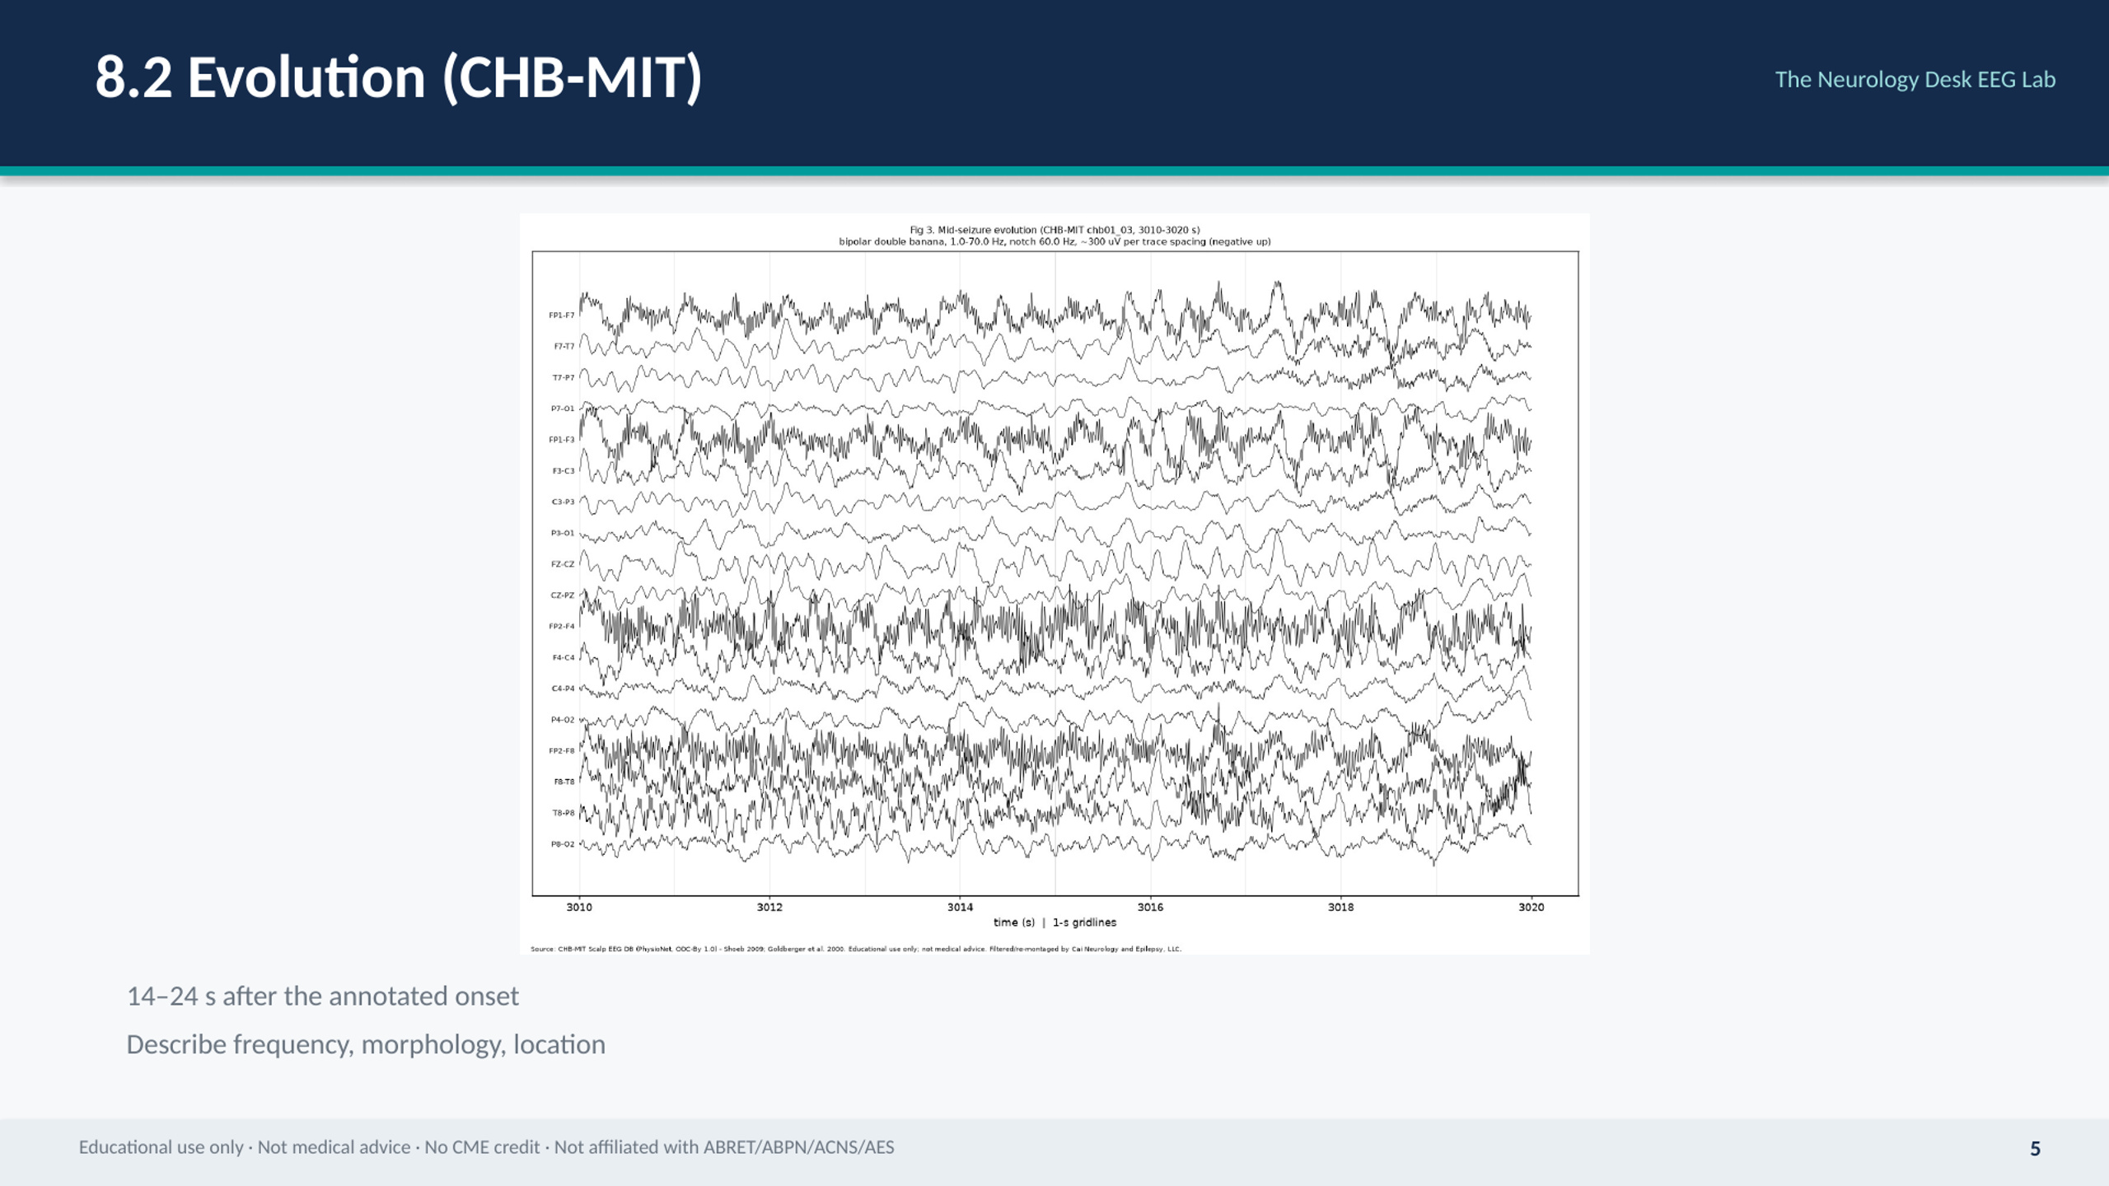
Task: Click the P3-O1 channel label
Action: click(x=563, y=533)
